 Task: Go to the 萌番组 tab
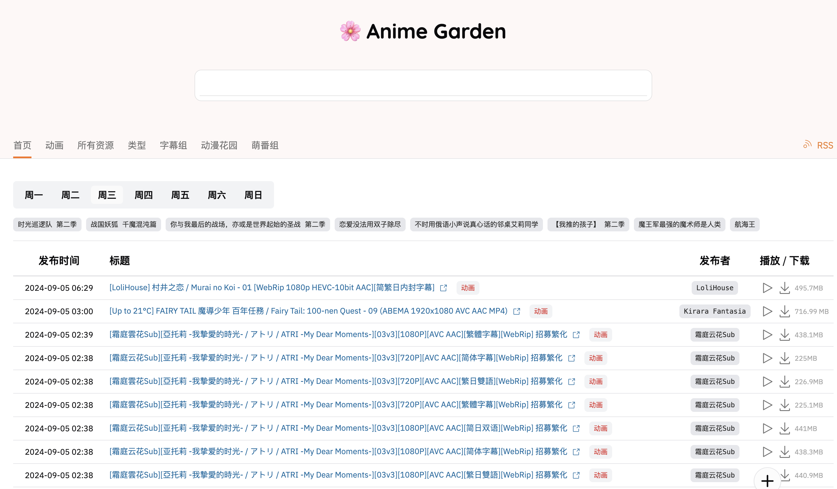click(265, 145)
